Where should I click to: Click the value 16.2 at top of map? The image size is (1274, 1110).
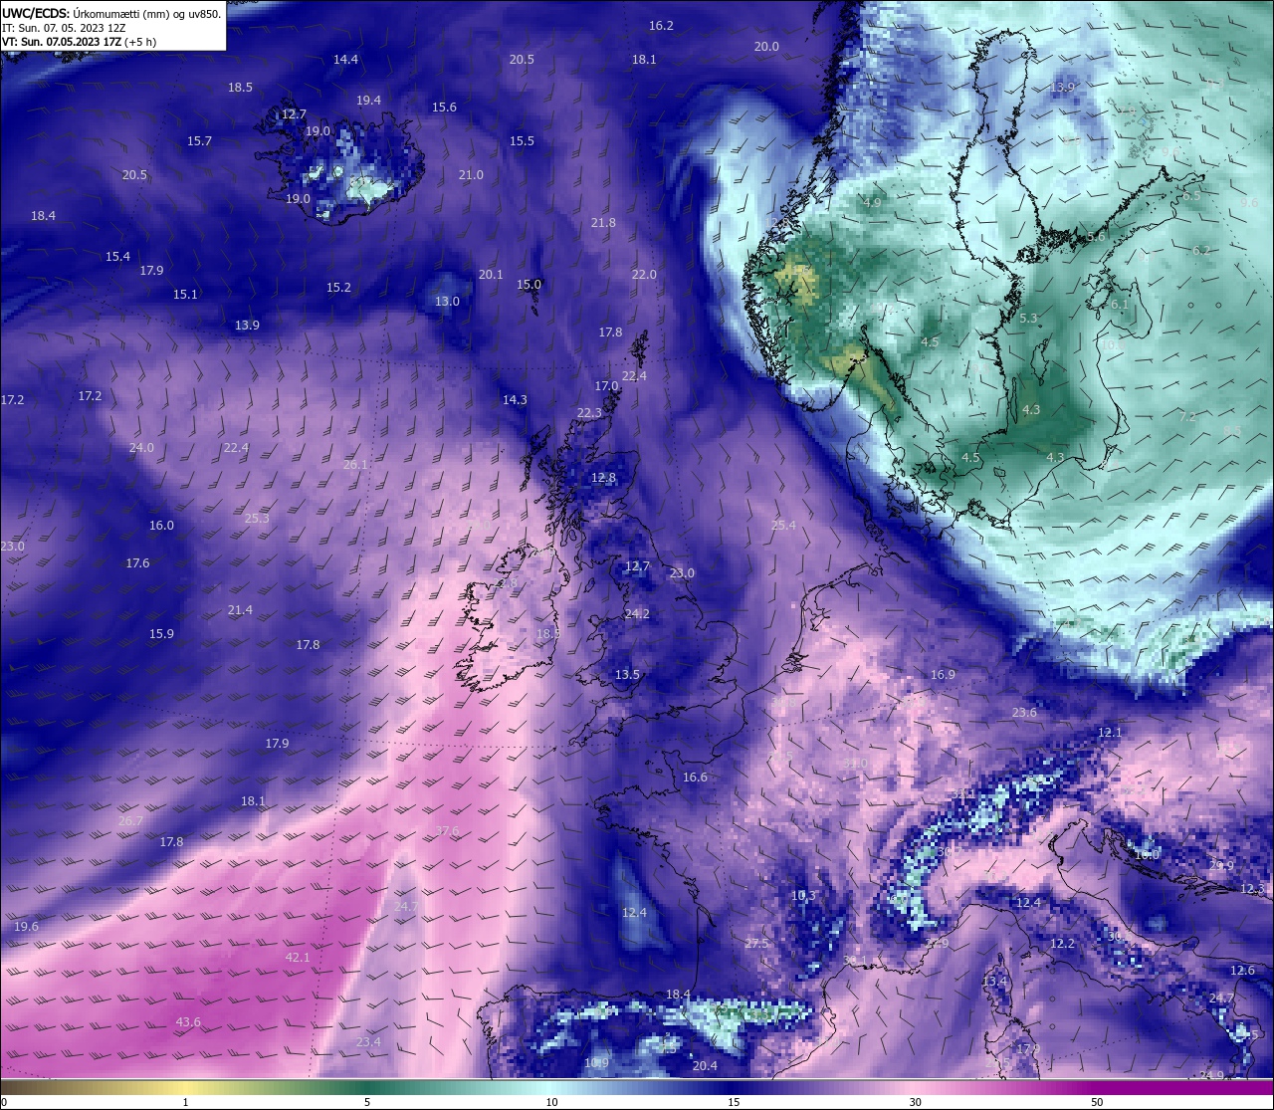(x=661, y=26)
